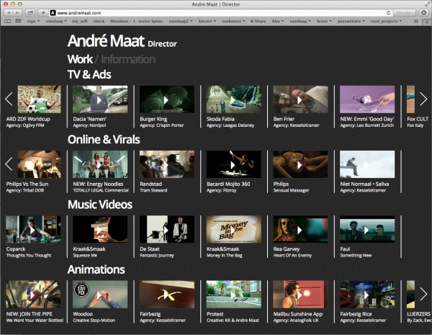Viewport: 432px width, 335px height.
Task: Open the Reading List book icon
Action: (x=7, y=22)
